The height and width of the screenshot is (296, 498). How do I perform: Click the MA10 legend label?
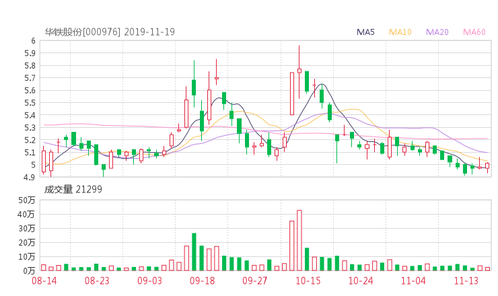pos(400,32)
